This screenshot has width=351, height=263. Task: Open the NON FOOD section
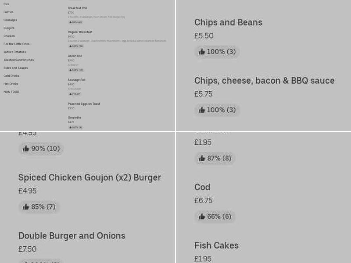(11, 92)
